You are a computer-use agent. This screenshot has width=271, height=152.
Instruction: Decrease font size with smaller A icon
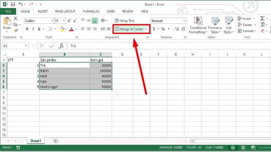click(x=75, y=21)
